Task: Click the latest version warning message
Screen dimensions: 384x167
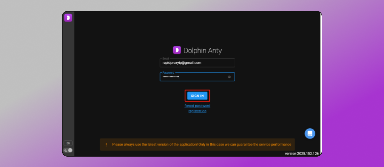Action: point(202,144)
